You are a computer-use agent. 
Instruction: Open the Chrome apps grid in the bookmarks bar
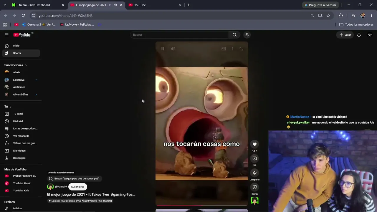click(x=5, y=24)
